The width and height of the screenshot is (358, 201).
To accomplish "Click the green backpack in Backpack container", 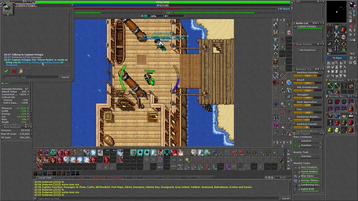I will pos(330,130).
